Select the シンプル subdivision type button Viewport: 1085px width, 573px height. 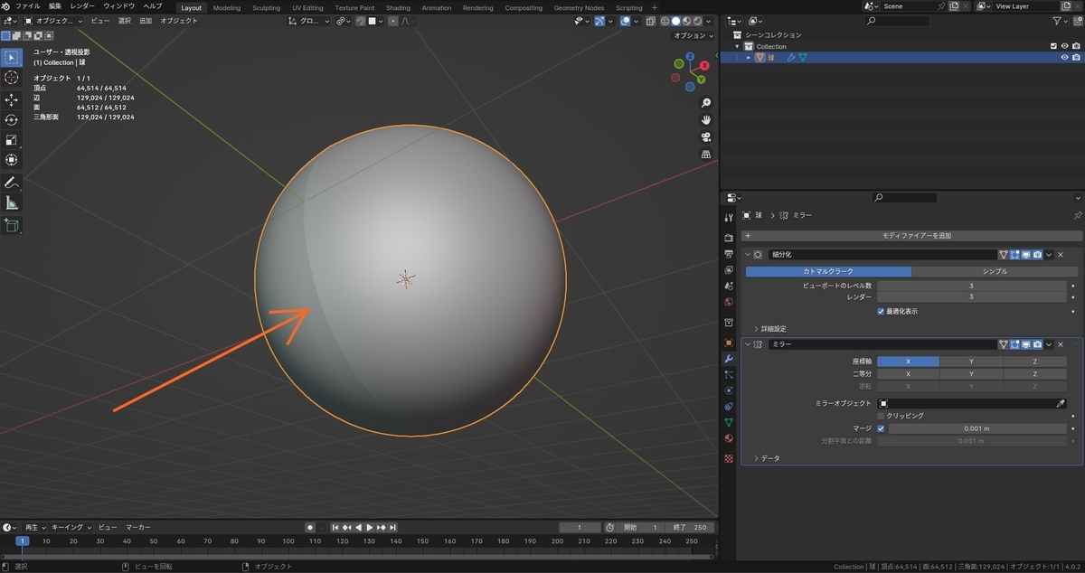click(995, 271)
